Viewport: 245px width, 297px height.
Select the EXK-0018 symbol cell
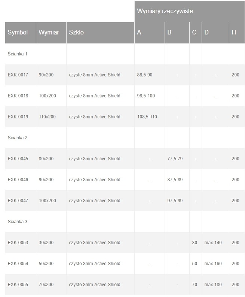[x=18, y=96]
